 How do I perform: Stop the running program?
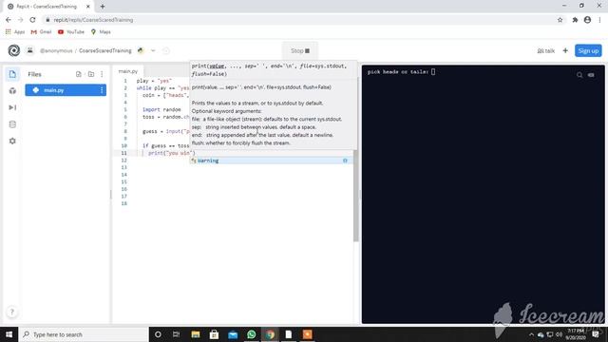300,50
